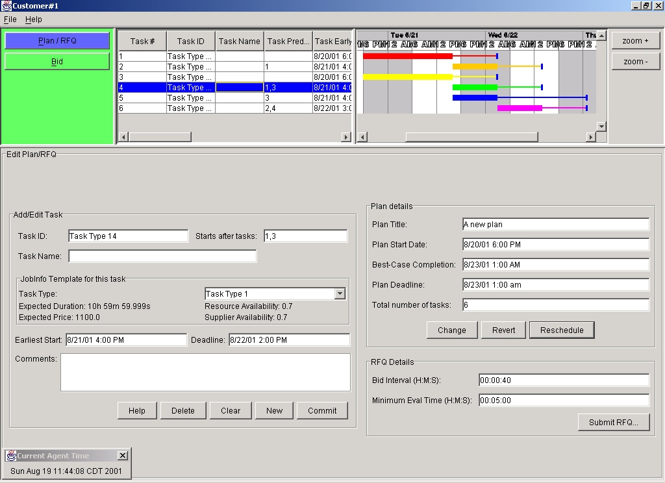Select task row 5 in the table
665x483 pixels.
[235, 98]
